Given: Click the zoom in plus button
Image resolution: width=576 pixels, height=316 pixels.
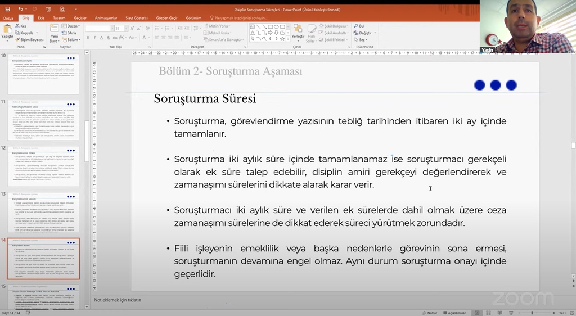Looking at the screenshot, I should [x=554, y=313].
